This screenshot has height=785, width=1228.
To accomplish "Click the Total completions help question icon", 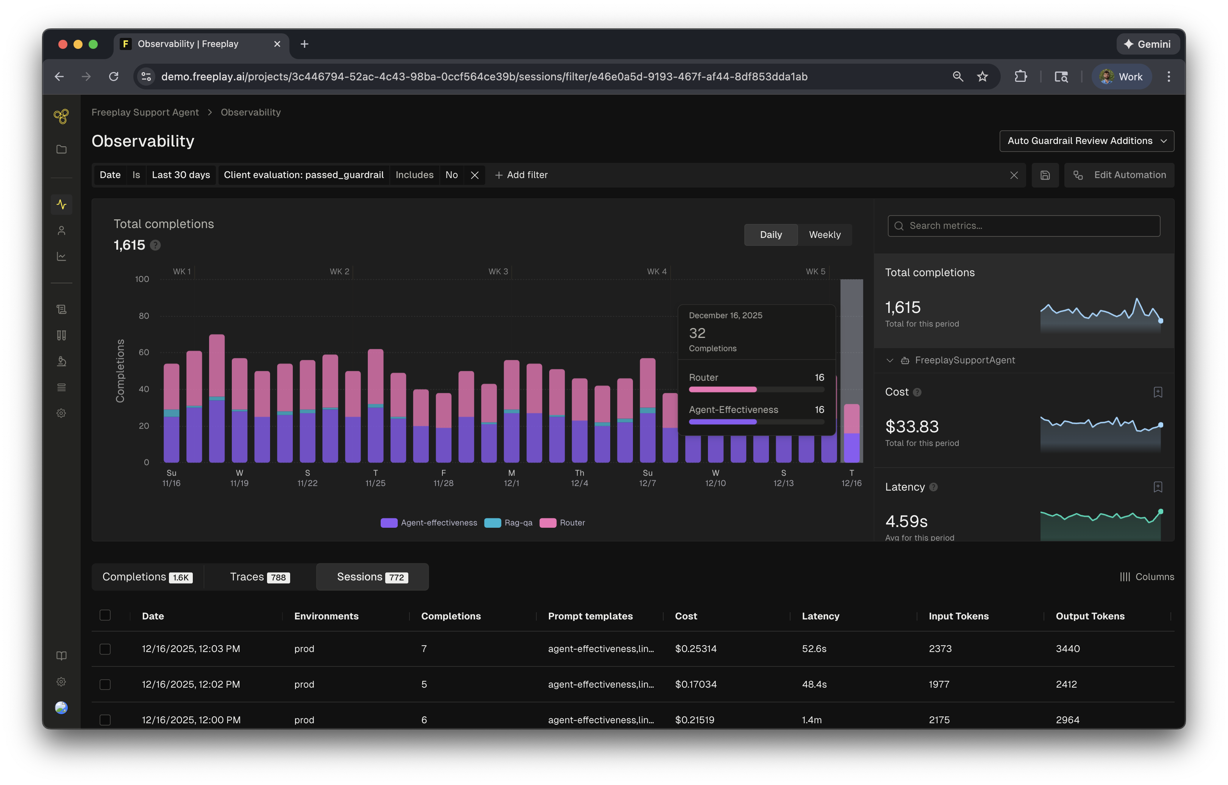I will tap(156, 246).
